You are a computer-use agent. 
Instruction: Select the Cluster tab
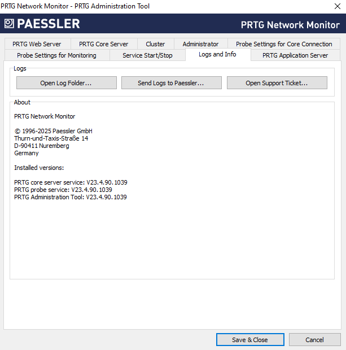[x=155, y=44]
